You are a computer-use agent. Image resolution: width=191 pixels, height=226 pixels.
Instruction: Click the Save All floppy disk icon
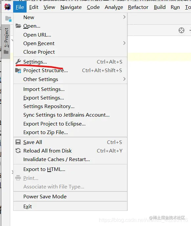tap(18, 142)
